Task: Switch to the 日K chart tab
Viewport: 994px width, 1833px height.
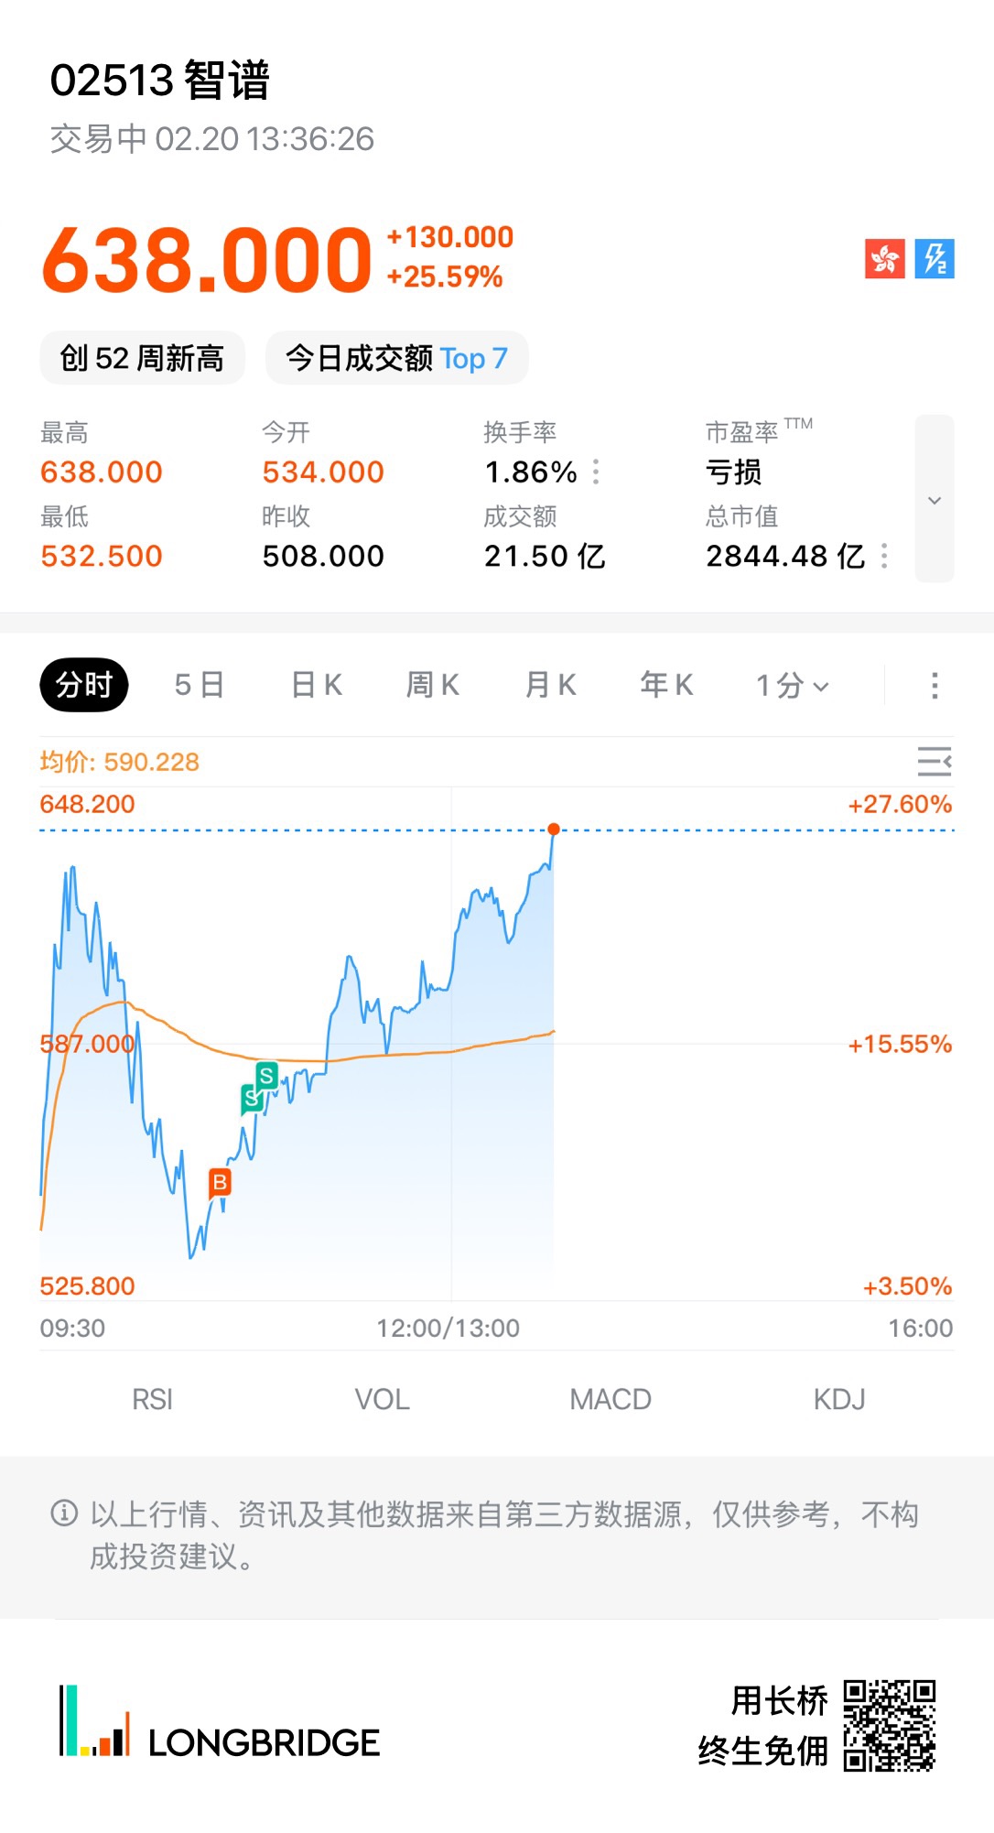Action: tap(317, 685)
